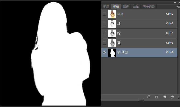Switch to 历史记录 tab

pyautogui.click(x=149, y=7)
